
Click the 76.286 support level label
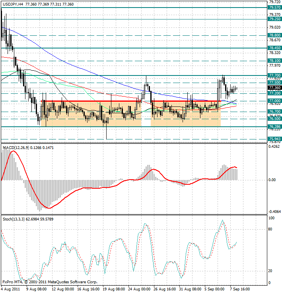coord(274,127)
